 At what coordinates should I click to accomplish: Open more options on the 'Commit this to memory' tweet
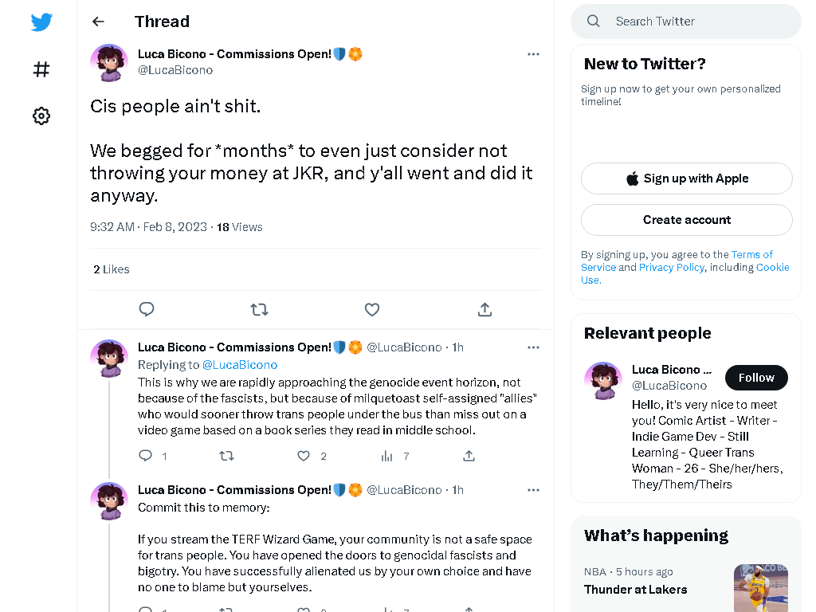(x=533, y=490)
